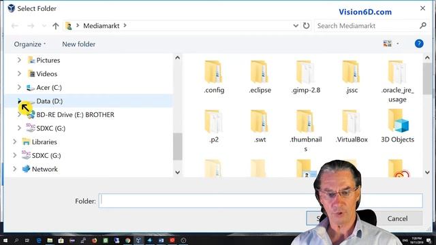Click the Cancel button

pos(397,218)
